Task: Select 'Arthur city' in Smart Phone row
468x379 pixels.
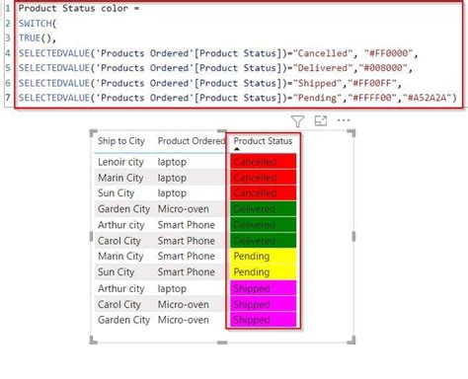Action: 121,225
